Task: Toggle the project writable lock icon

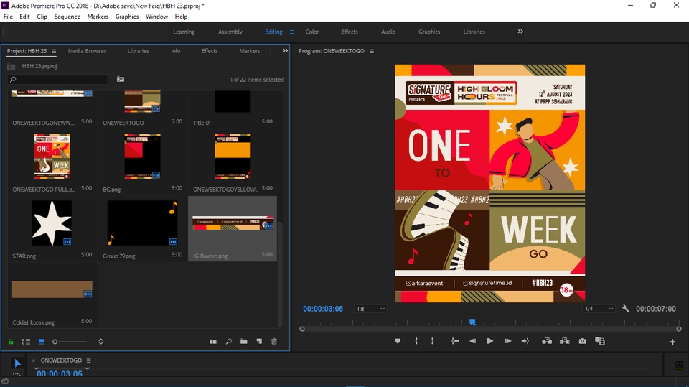Action: click(11, 342)
